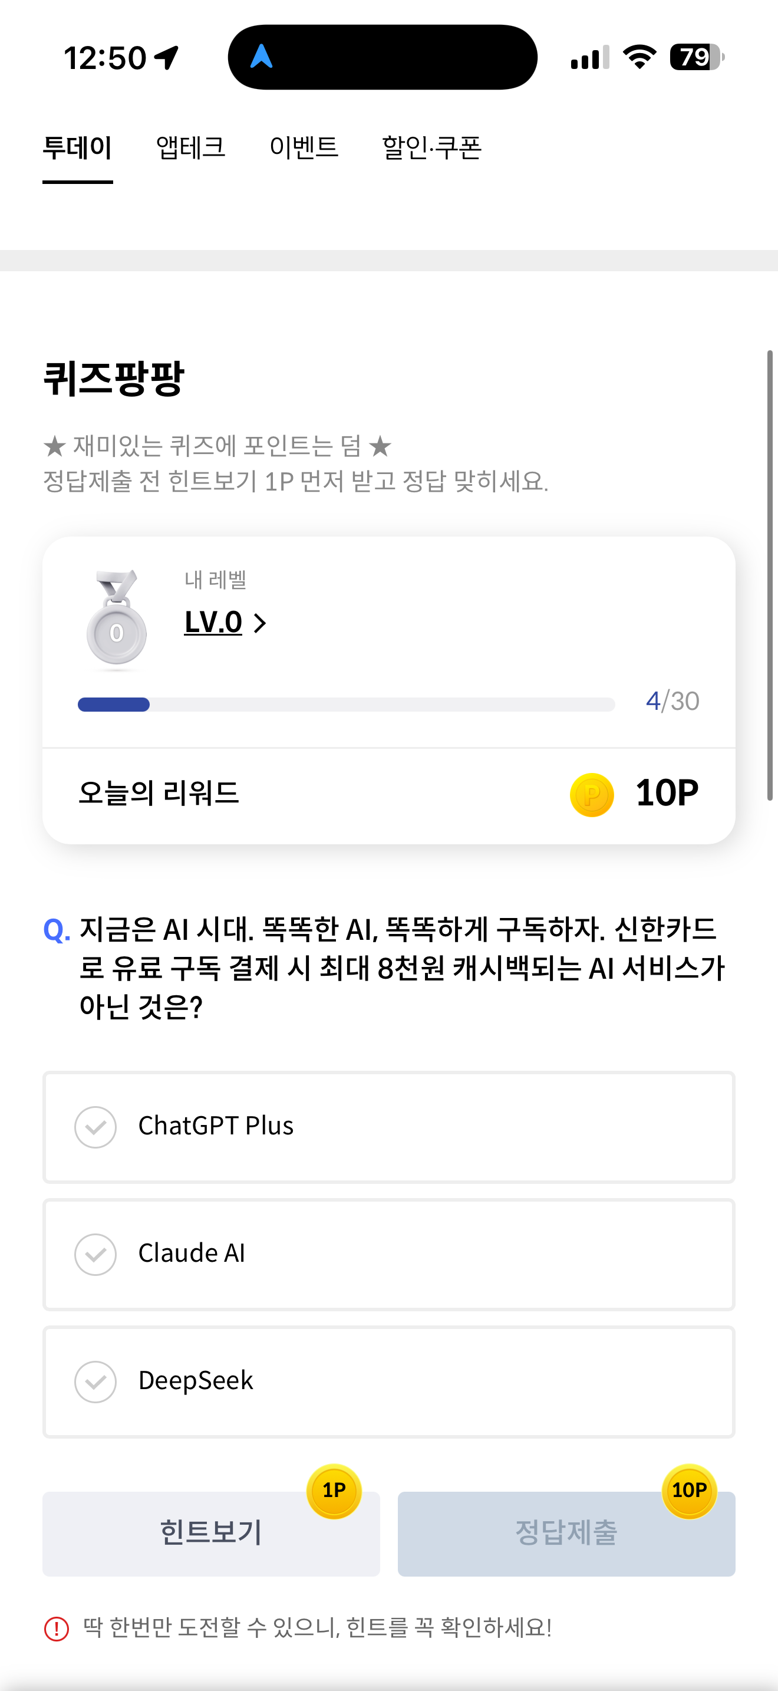Select the ChatGPT Plus answer option
This screenshot has width=778, height=1691.
pos(389,1127)
